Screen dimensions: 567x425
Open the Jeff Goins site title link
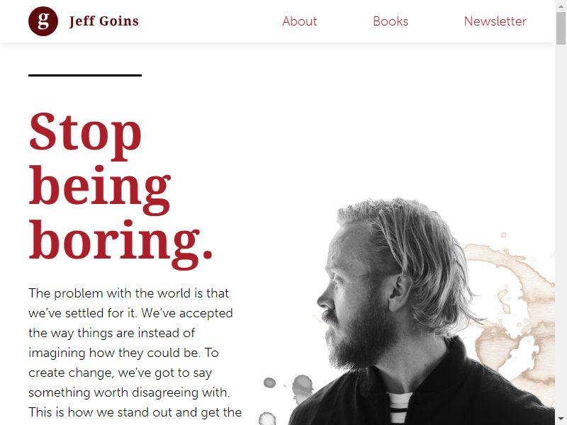[103, 21]
